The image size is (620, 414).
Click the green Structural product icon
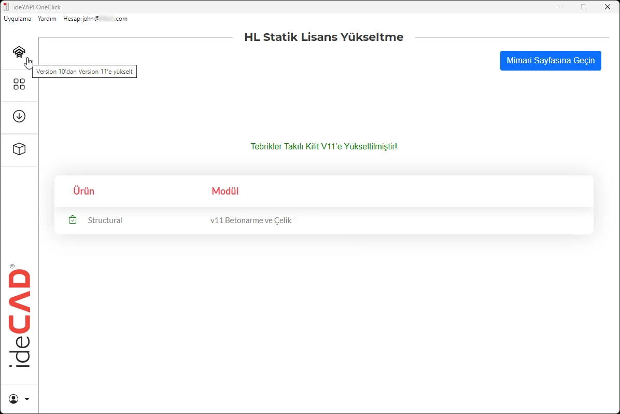click(x=73, y=219)
